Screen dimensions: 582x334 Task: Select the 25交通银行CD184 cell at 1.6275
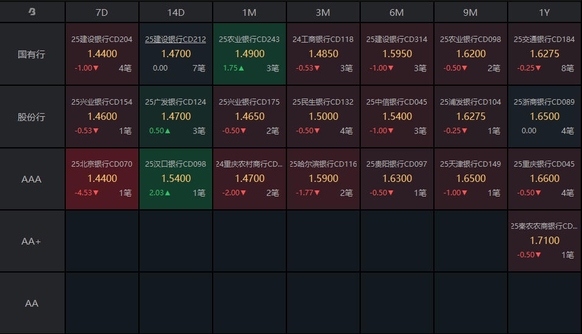click(544, 54)
